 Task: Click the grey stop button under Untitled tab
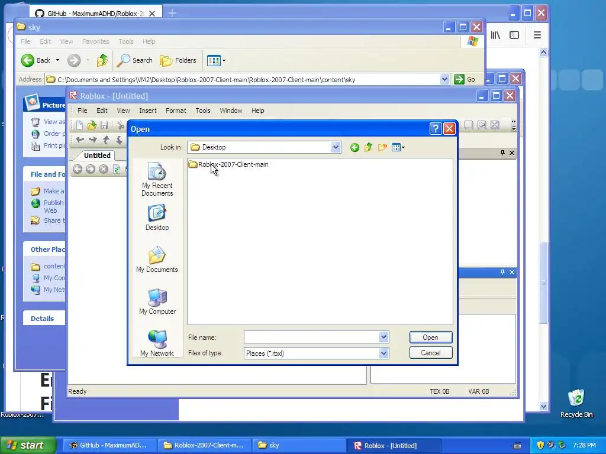click(x=104, y=169)
